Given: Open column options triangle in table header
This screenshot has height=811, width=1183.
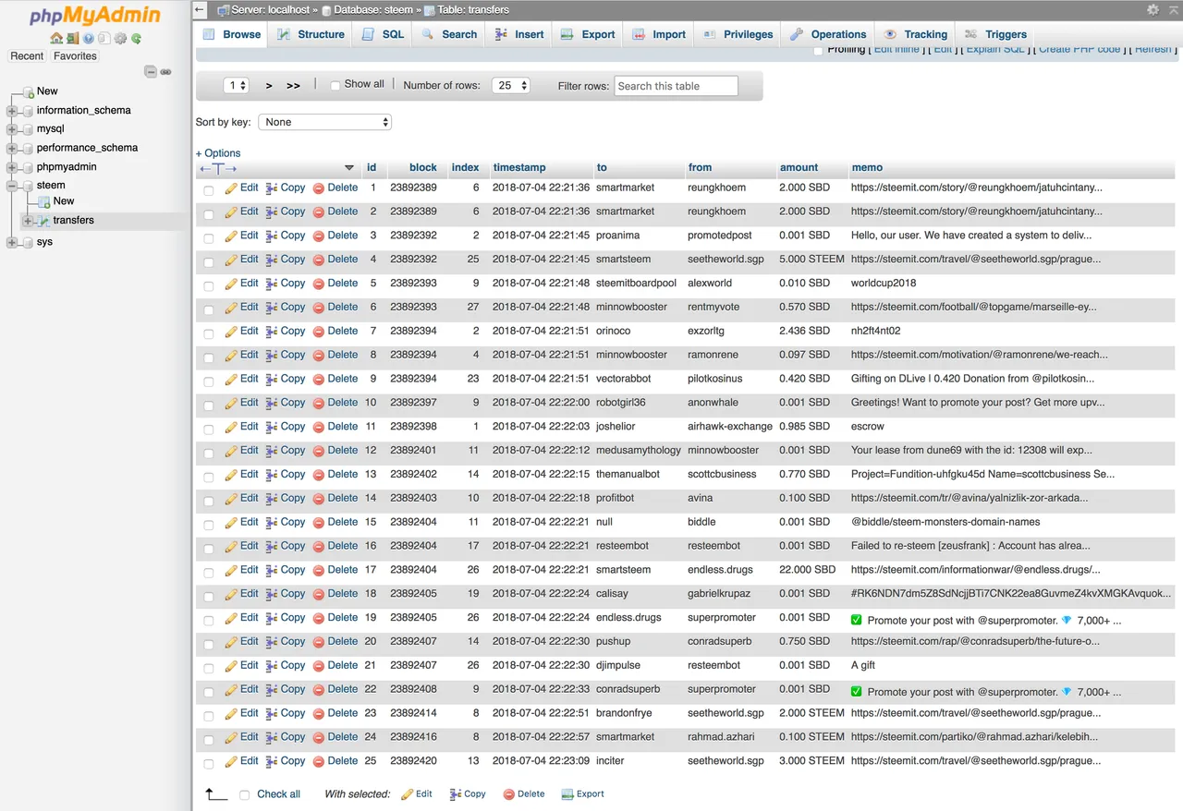Looking at the screenshot, I should coord(349,168).
